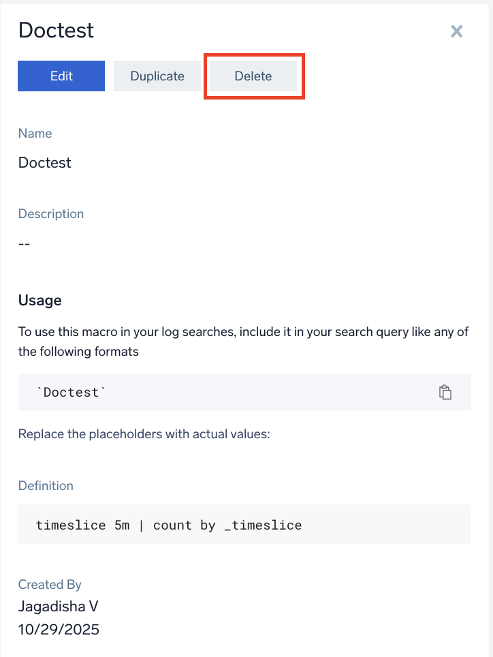Click the creation date 10/29/2025
Image resolution: width=493 pixels, height=657 pixels.
(59, 629)
